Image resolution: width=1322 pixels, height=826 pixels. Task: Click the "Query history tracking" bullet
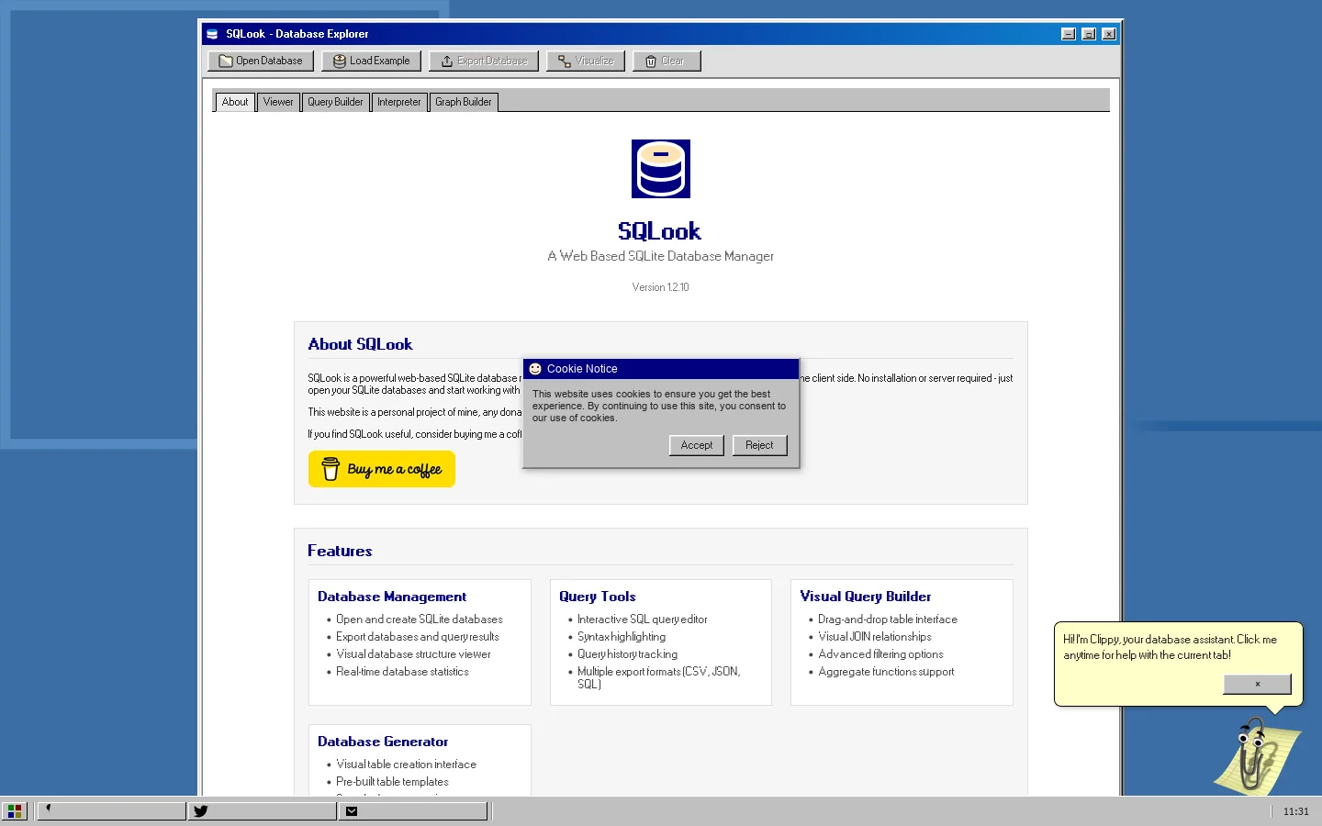(627, 654)
